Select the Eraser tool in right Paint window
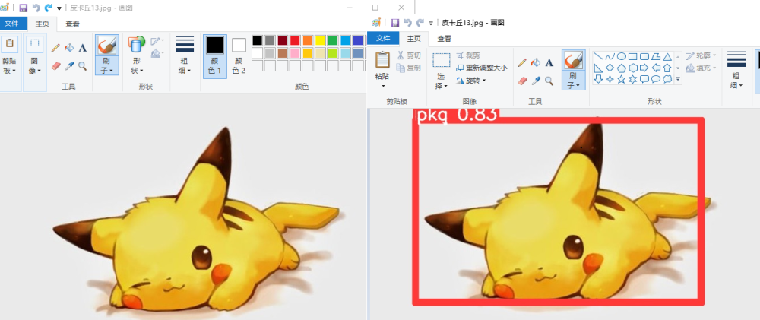 point(522,81)
